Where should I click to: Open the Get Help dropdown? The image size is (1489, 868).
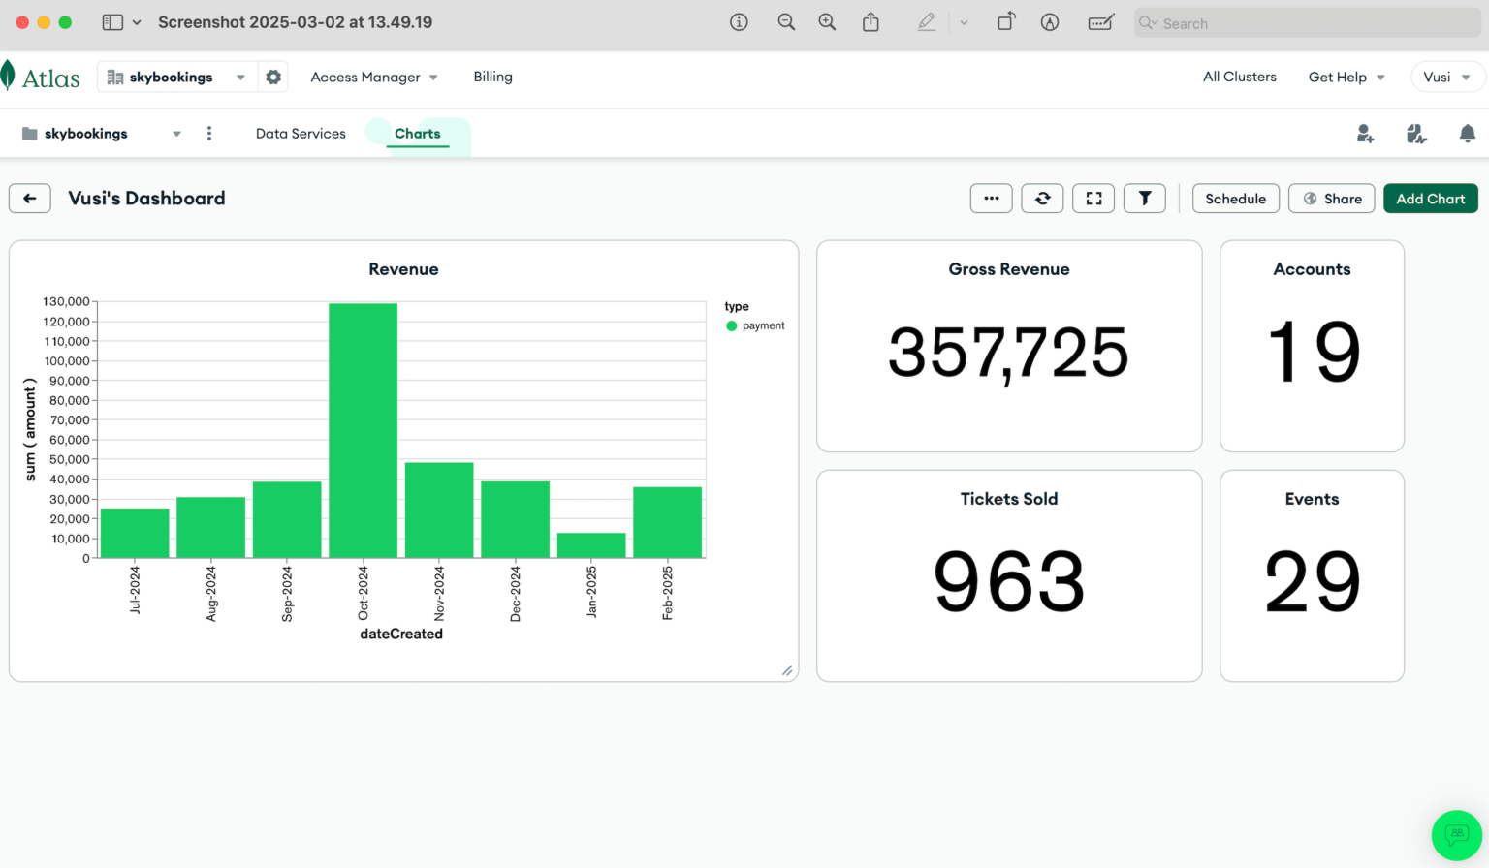click(x=1346, y=77)
